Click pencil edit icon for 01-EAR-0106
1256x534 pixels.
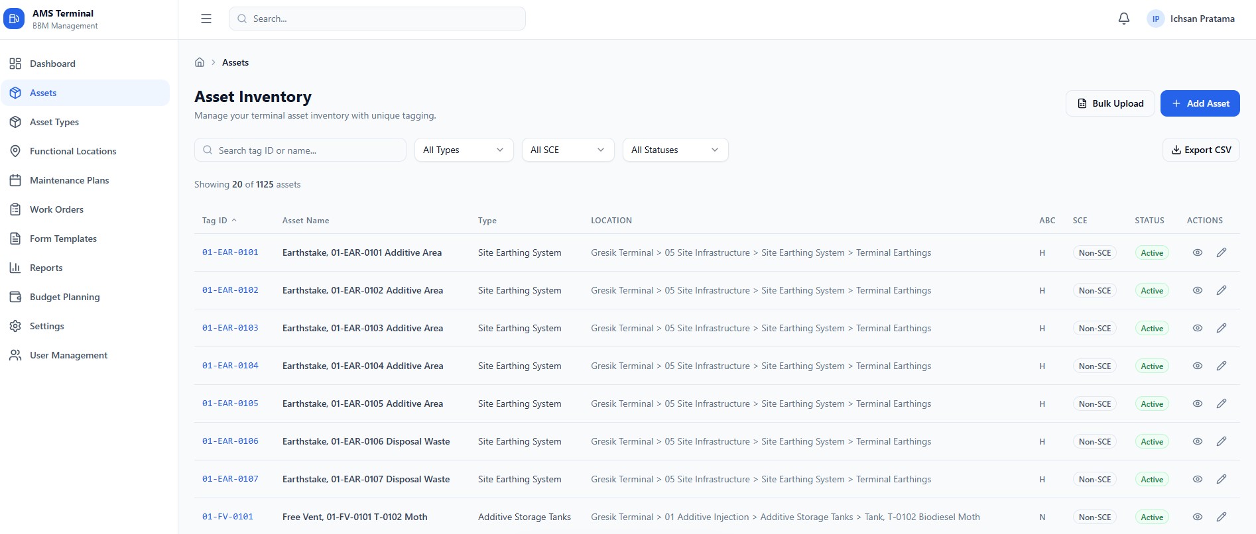tap(1221, 441)
